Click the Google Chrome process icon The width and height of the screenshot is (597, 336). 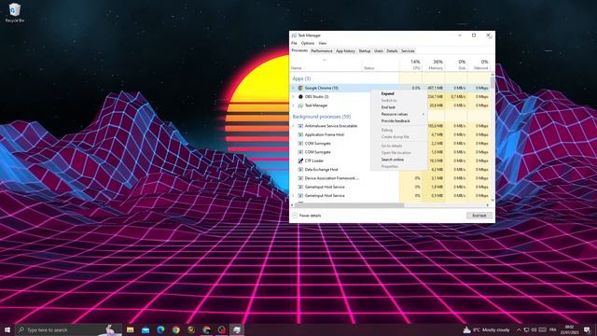click(x=300, y=88)
